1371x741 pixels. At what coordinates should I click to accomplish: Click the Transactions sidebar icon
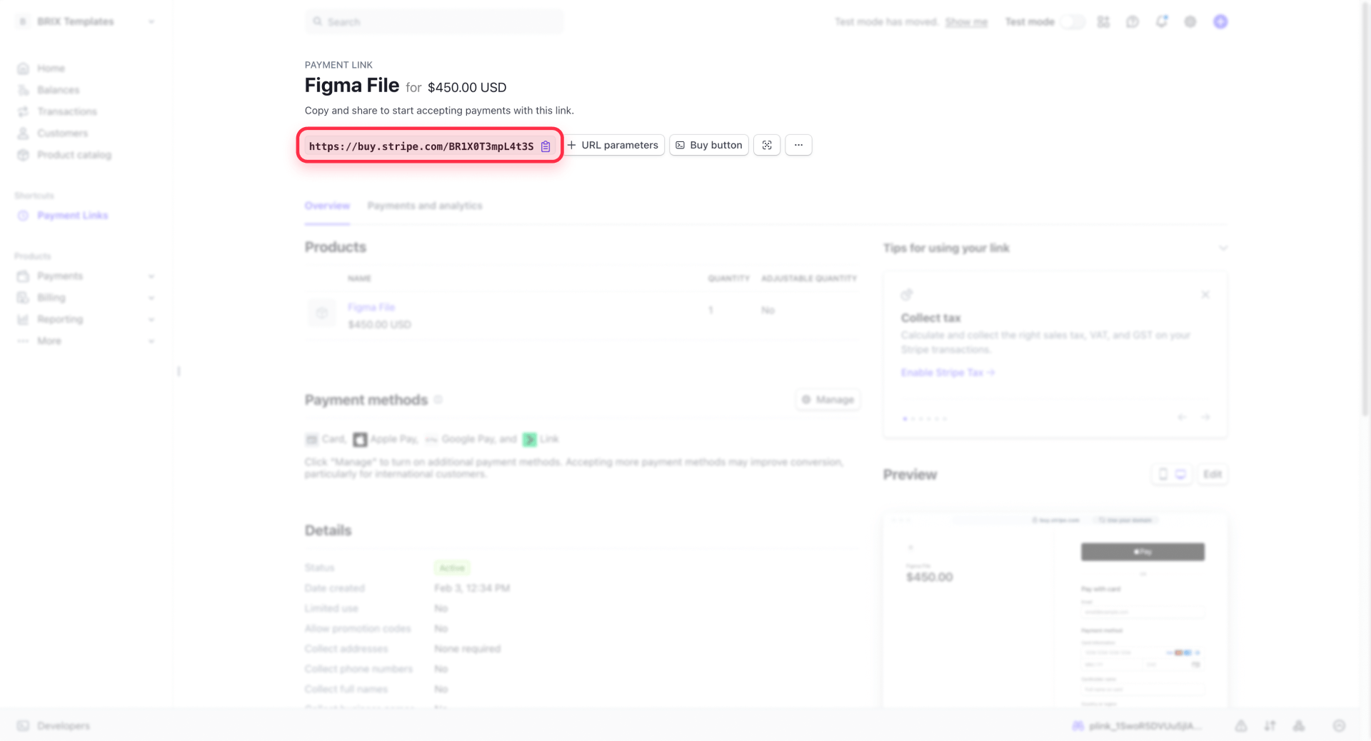[23, 111]
